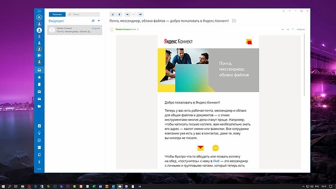The image size is (336, 189).
Task: Open the WhatsApp icon in sidebar
Action: click(39, 140)
